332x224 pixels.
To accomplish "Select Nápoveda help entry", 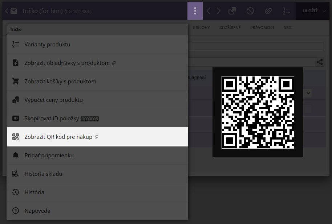I will click(x=97, y=211).
